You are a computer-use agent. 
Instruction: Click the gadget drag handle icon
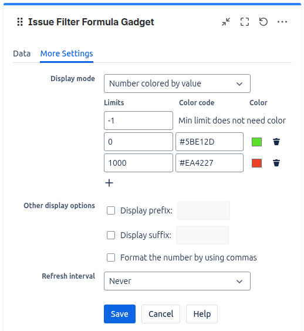20,22
